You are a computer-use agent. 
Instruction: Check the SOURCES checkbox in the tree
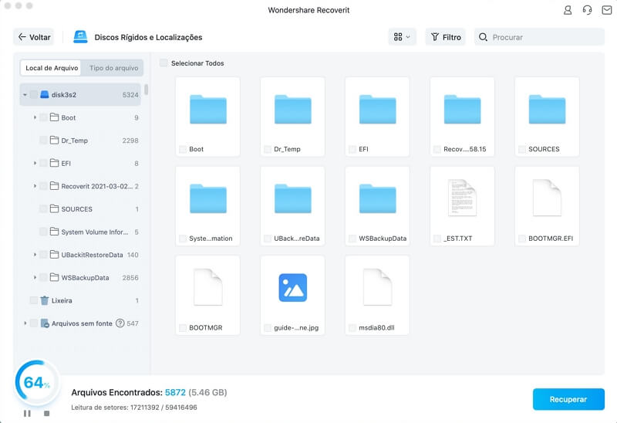[x=43, y=208]
